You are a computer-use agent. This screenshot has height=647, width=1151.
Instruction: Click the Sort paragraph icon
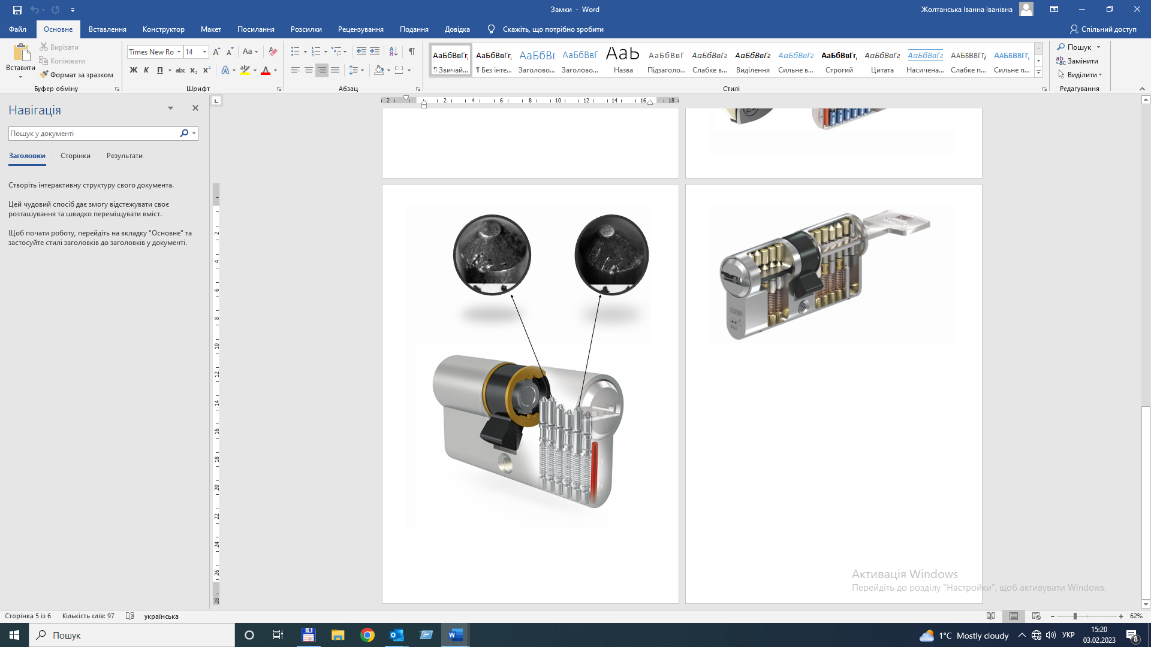(x=393, y=52)
